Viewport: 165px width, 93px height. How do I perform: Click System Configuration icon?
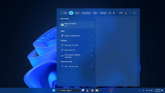(62, 36)
